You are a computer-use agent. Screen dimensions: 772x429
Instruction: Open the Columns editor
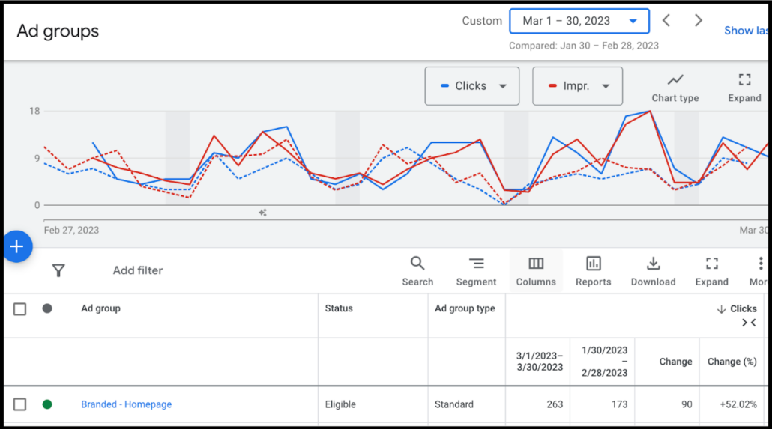point(536,271)
